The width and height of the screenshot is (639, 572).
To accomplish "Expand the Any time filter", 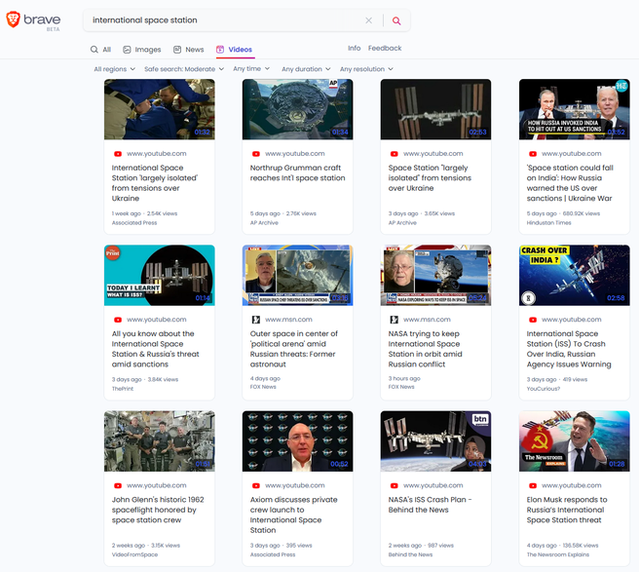I will [251, 68].
